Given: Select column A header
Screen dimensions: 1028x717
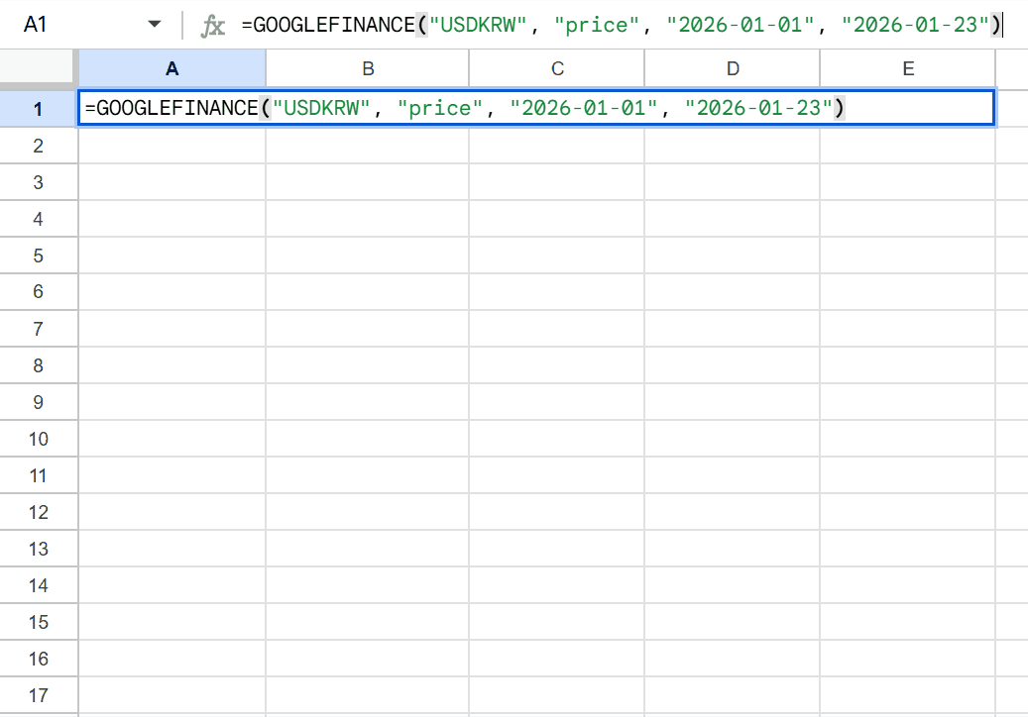Looking at the screenshot, I should pos(171,68).
